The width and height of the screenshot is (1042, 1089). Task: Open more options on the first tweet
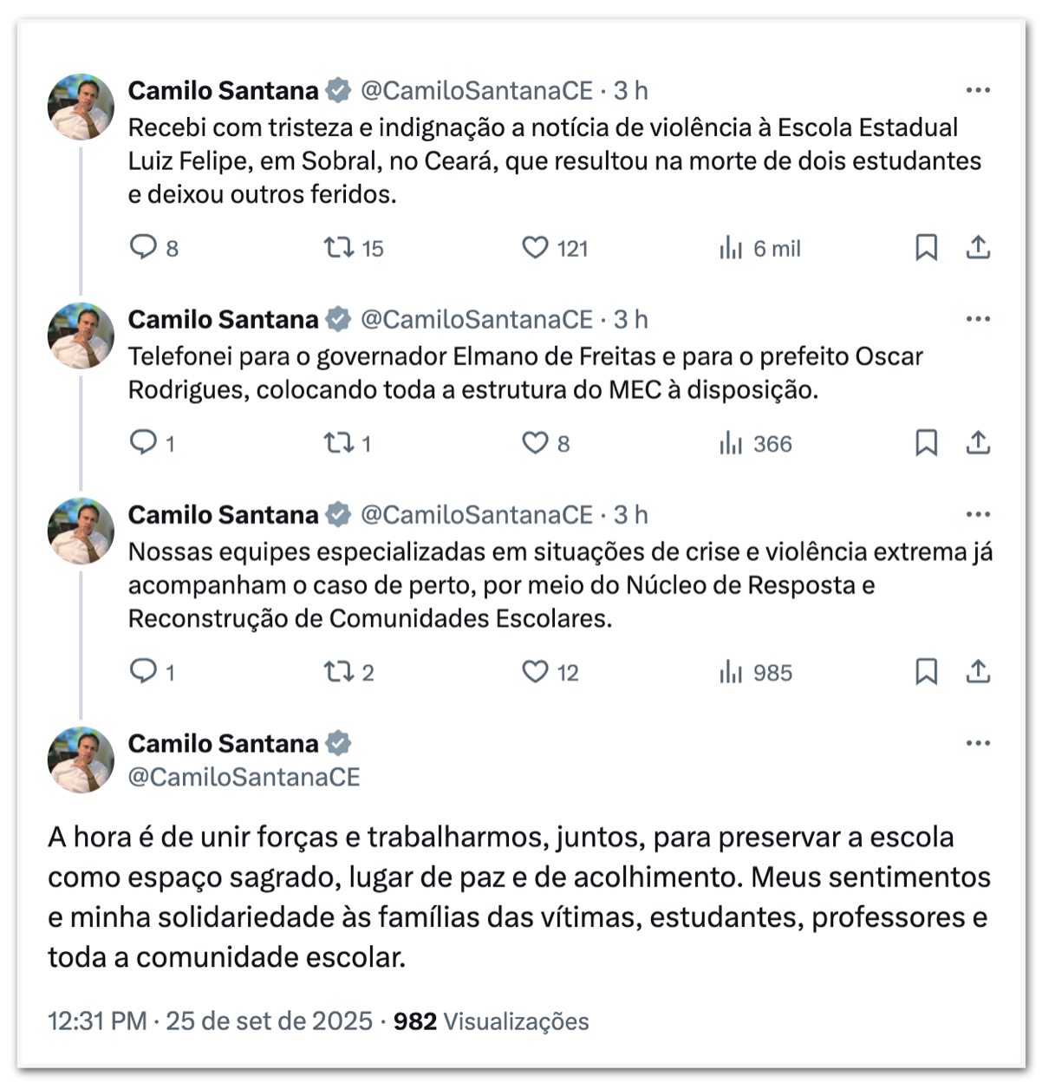(978, 90)
